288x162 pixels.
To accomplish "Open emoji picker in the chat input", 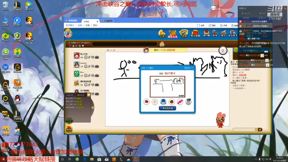I will 256,130.
